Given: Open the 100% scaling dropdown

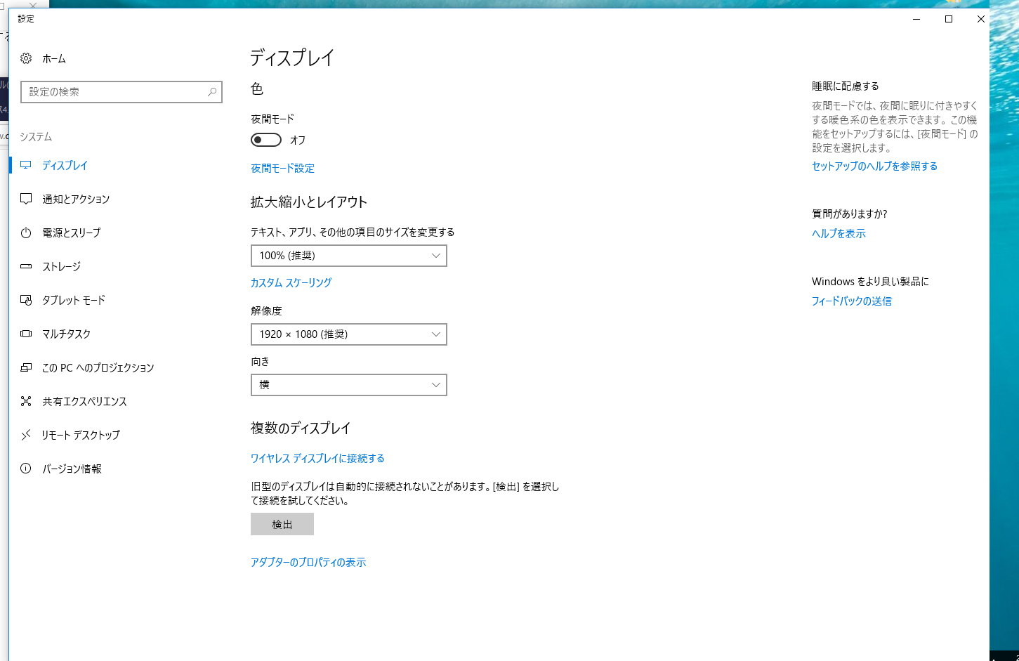Looking at the screenshot, I should [x=348, y=256].
